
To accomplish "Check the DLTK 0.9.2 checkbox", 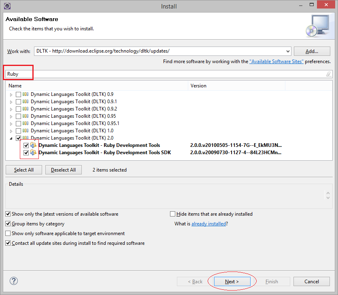I will (x=19, y=109).
